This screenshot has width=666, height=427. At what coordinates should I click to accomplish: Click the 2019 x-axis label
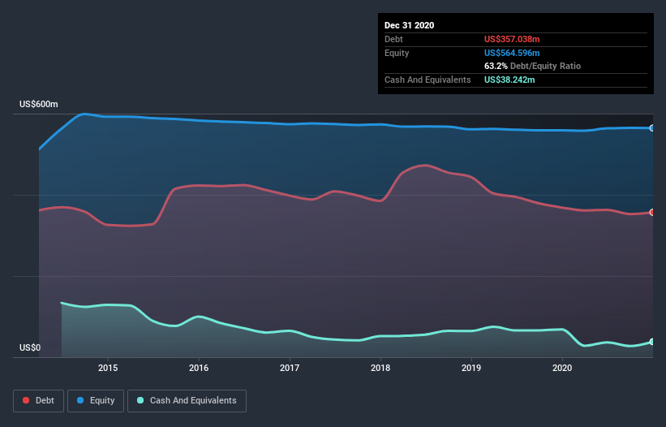click(471, 368)
